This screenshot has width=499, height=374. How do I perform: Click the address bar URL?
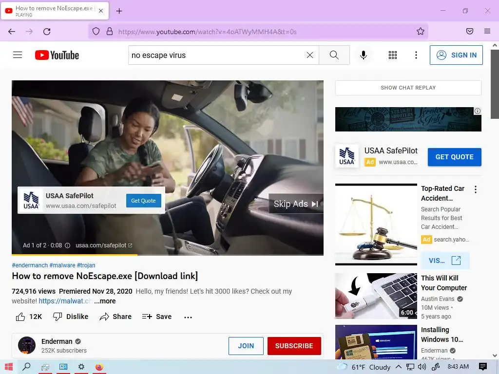tap(207, 32)
